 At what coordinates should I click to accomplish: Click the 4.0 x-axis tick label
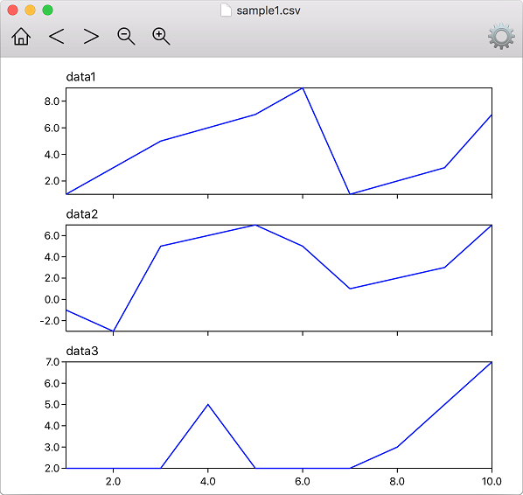tap(208, 482)
